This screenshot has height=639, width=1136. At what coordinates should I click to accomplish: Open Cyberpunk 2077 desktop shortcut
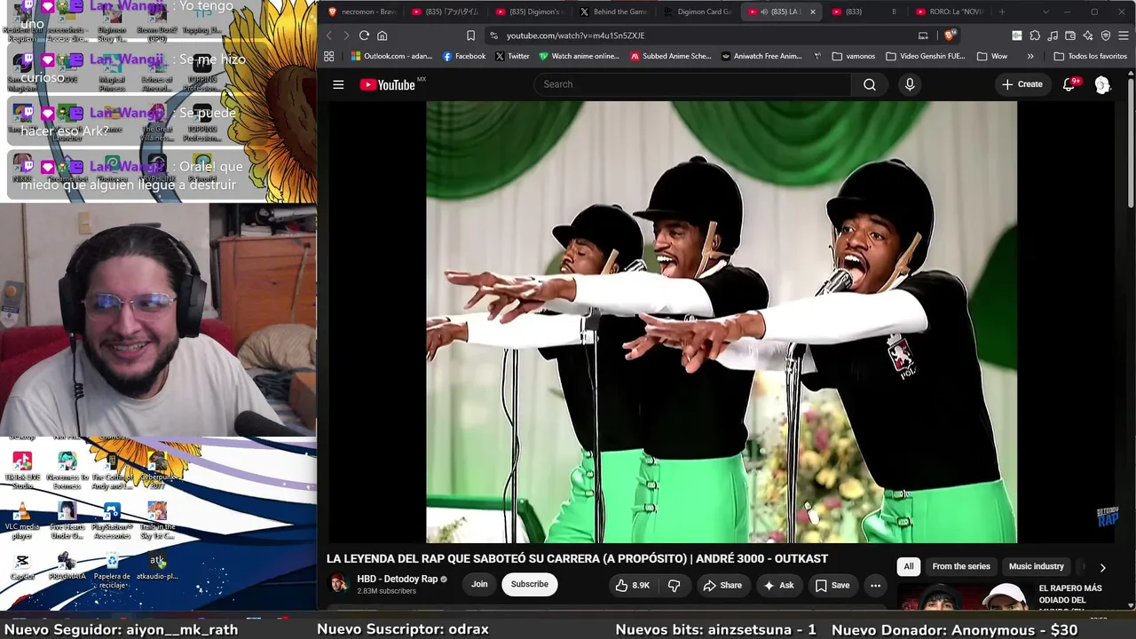pos(157,469)
